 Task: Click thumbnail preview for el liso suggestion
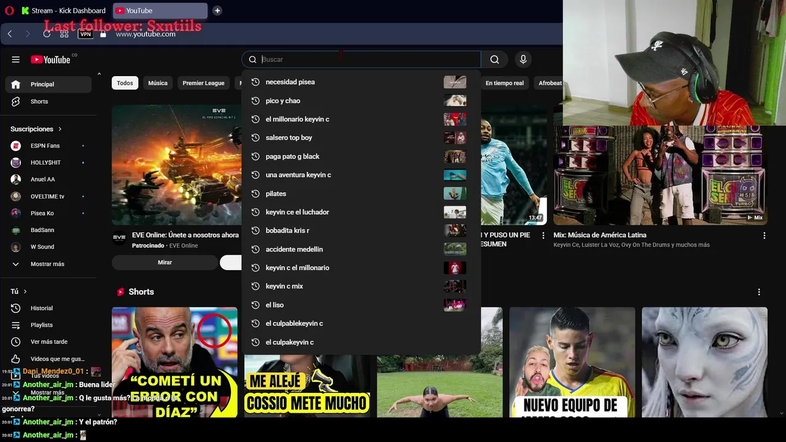pos(455,304)
